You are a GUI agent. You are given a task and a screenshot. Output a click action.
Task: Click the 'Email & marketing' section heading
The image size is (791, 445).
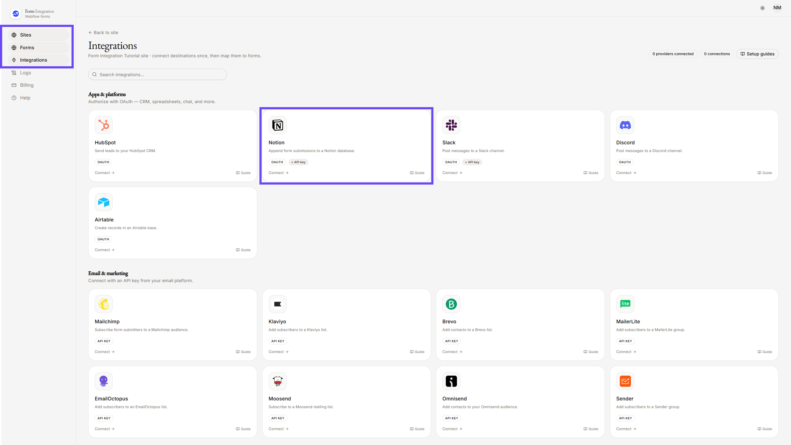[108, 273]
